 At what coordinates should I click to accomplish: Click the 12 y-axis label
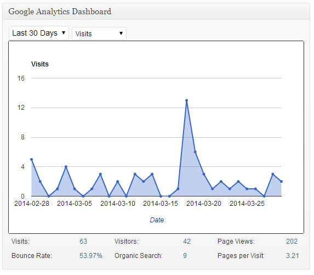(21, 108)
